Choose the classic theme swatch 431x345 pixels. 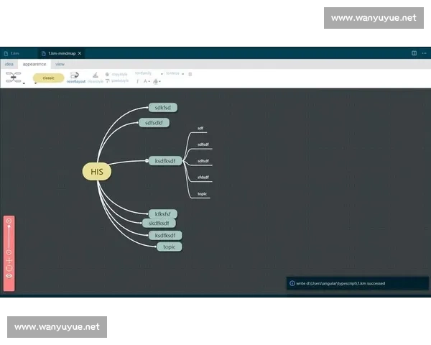pos(48,78)
